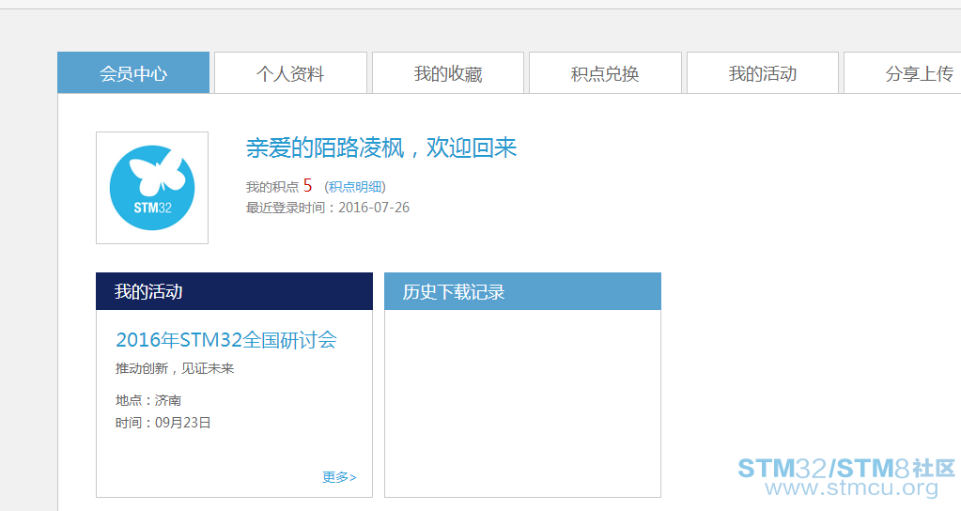This screenshot has width=961, height=511.
Task: Open the 分享上传 tab
Action: 903,73
